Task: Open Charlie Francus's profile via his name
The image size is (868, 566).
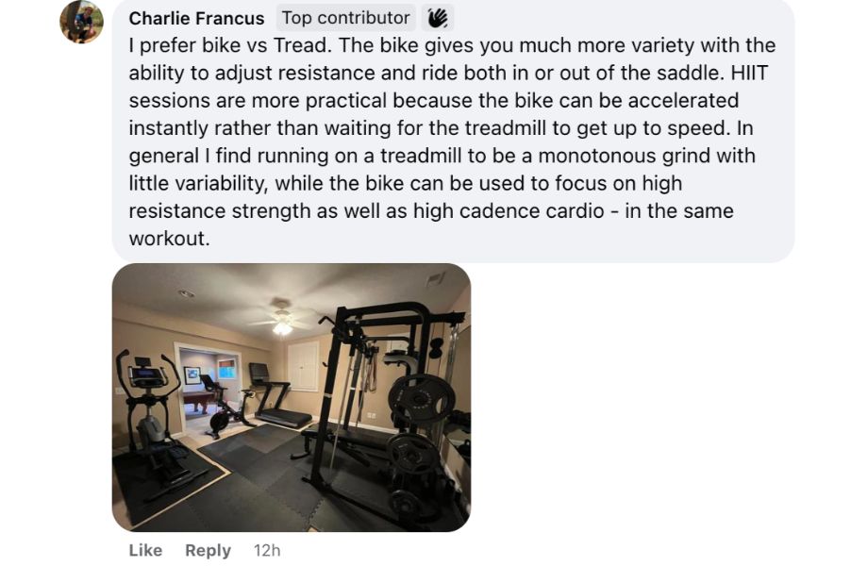Action: [x=196, y=17]
